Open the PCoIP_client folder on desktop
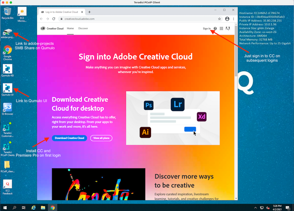Image resolution: width=294 pixels, height=211 pixels. 7,167
